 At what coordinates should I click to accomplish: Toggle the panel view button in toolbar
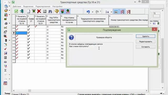click(x=116, y=12)
